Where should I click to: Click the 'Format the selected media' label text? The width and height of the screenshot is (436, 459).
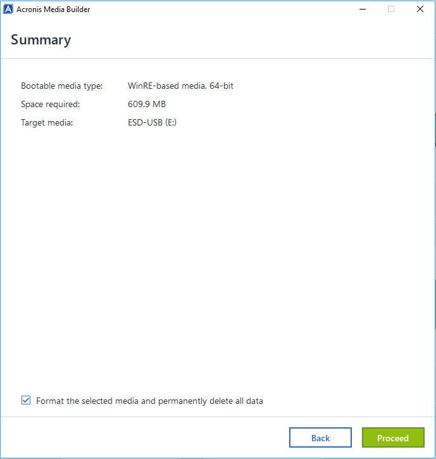click(x=149, y=401)
